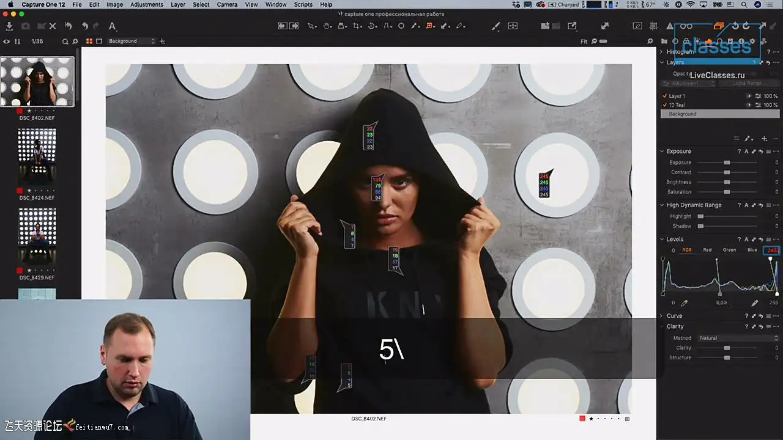This screenshot has height=440, width=783.
Task: Toggle red color tag under viewer
Action: [582, 419]
